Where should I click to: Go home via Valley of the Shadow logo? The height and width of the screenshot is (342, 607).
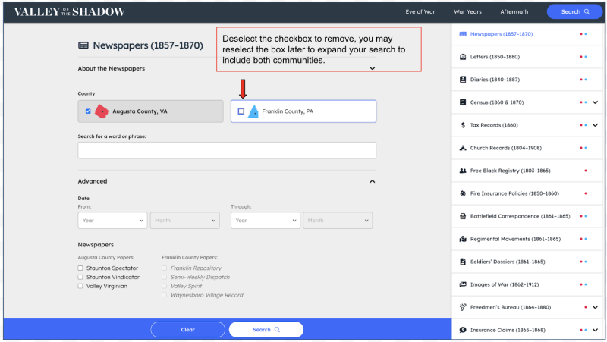(69, 12)
